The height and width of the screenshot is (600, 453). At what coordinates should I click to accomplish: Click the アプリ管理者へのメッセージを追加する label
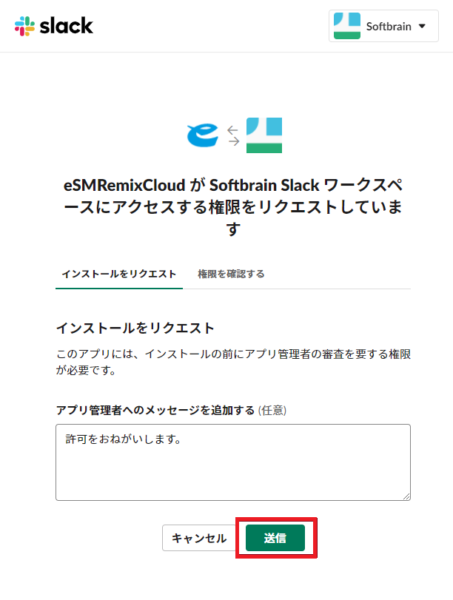pos(155,410)
